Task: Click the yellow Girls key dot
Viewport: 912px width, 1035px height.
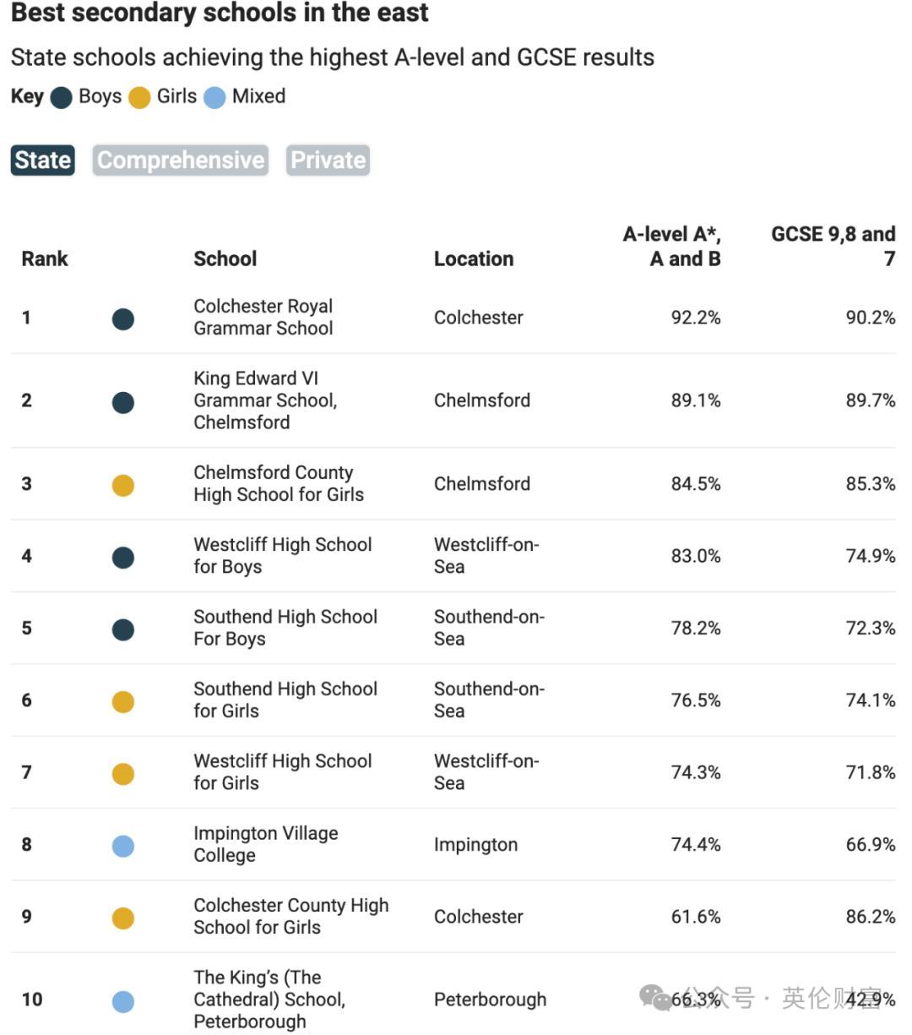Action: [x=139, y=97]
